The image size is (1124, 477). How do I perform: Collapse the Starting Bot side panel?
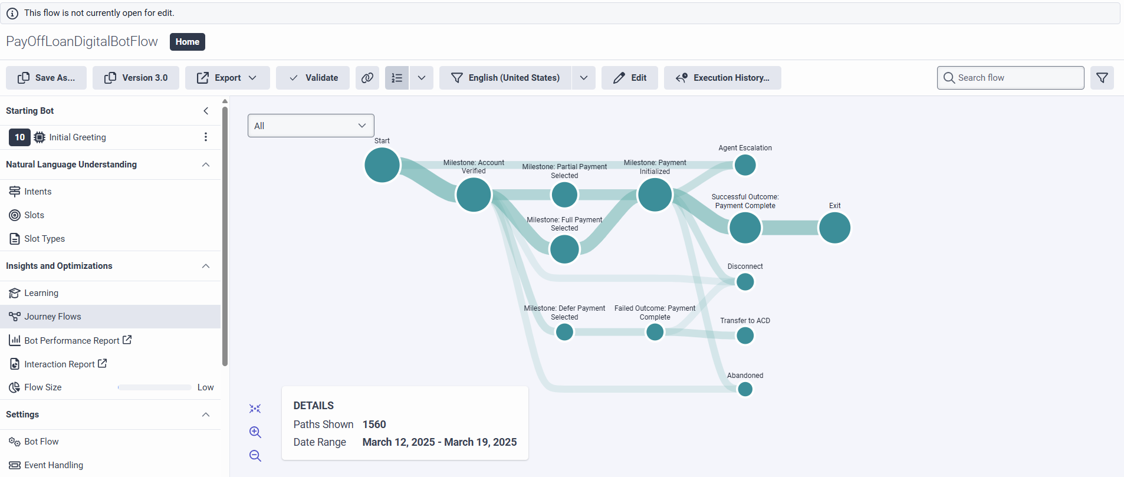pyautogui.click(x=206, y=111)
